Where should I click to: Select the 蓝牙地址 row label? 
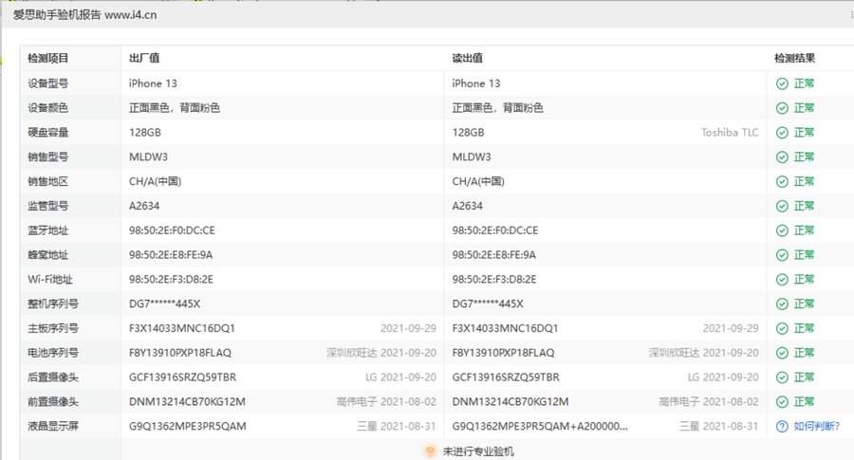(x=48, y=230)
